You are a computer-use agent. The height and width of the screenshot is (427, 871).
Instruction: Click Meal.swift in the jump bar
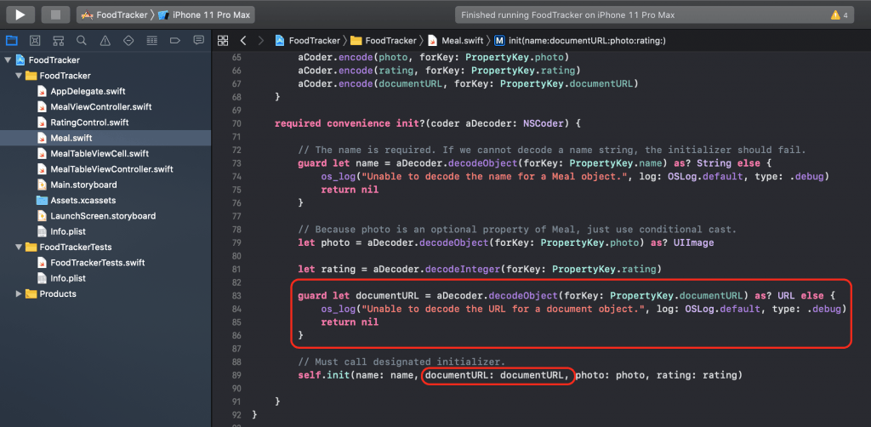click(456, 41)
